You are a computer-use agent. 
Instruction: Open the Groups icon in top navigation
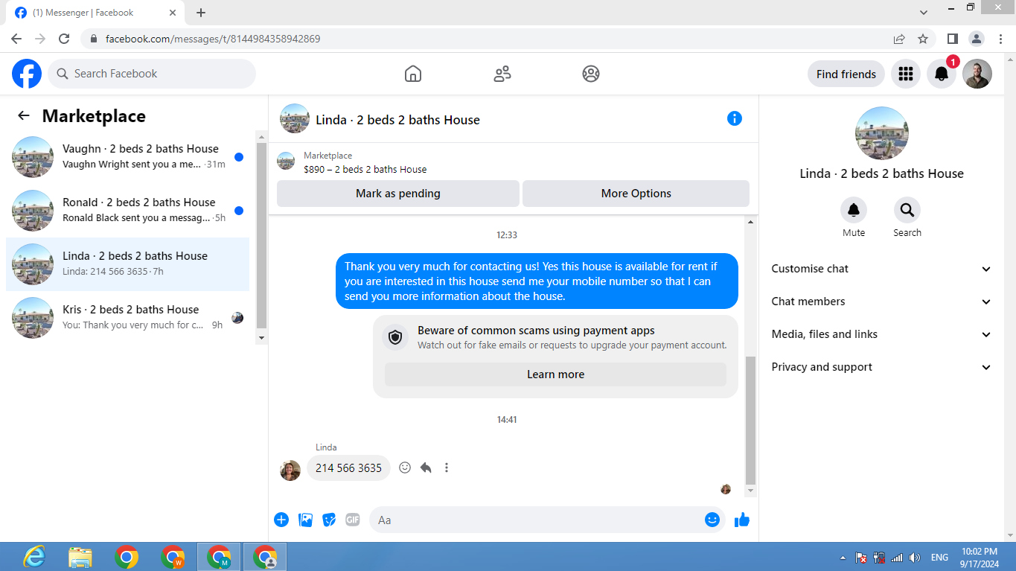tap(591, 74)
